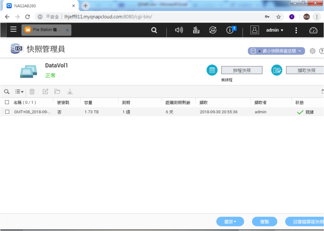Tick checkbox for GMT+08_2018-09 snapshot

tap(7, 112)
